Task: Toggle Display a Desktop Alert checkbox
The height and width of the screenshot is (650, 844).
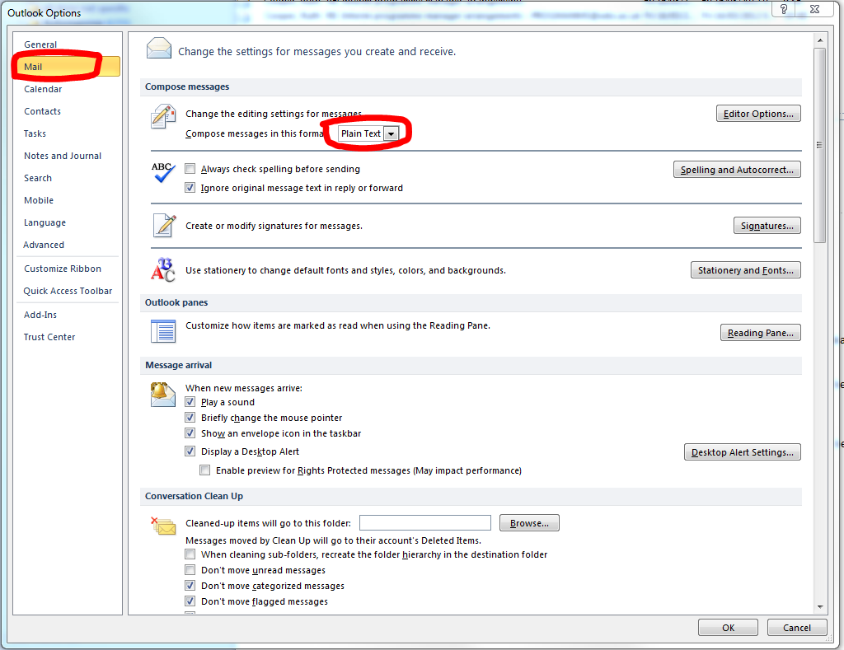Action: click(190, 451)
